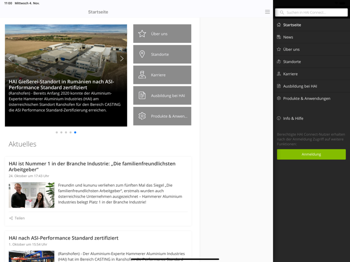This screenshot has width=350, height=262.
Task: Click the share icon next to Teilen
Action: tap(11, 218)
